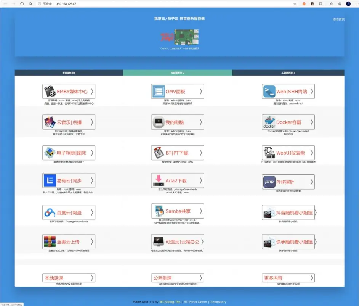Open the Aria2下载 pink arrow icon
This screenshot has width=359, height=306.
pyautogui.click(x=159, y=180)
